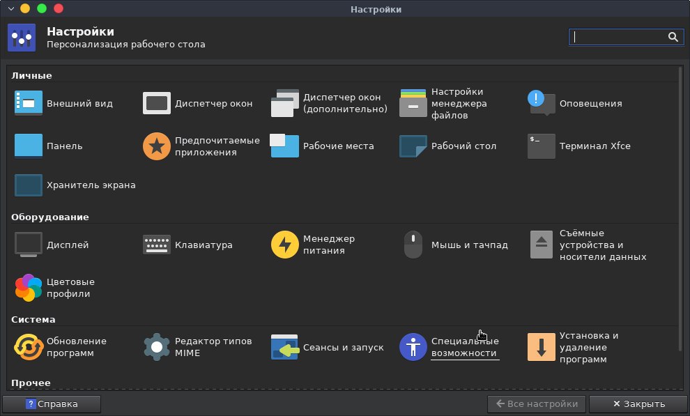Image resolution: width=690 pixels, height=416 pixels.
Task: Open the Внешний вид settings icon
Action: click(29, 103)
